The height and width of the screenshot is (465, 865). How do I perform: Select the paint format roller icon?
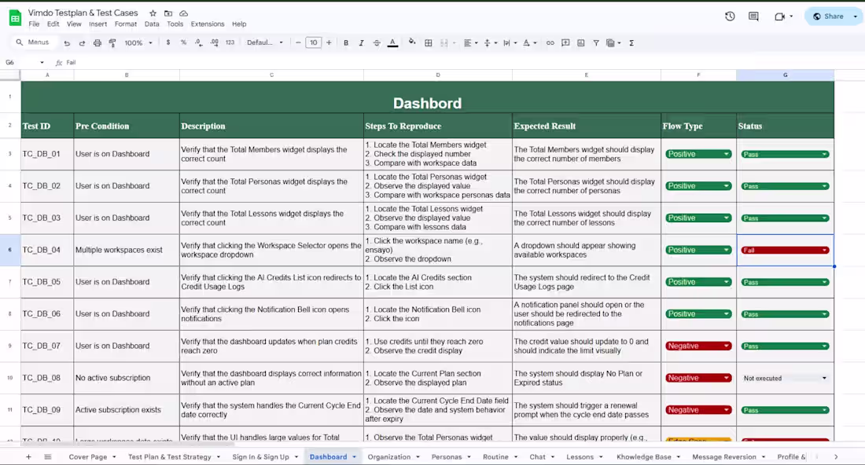(112, 43)
